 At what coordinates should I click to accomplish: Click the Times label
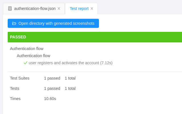click(x=15, y=99)
